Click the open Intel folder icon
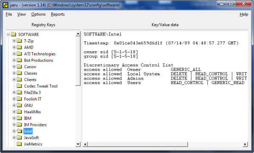Image resolution: width=254 pixels, height=153 pixels. [19, 131]
